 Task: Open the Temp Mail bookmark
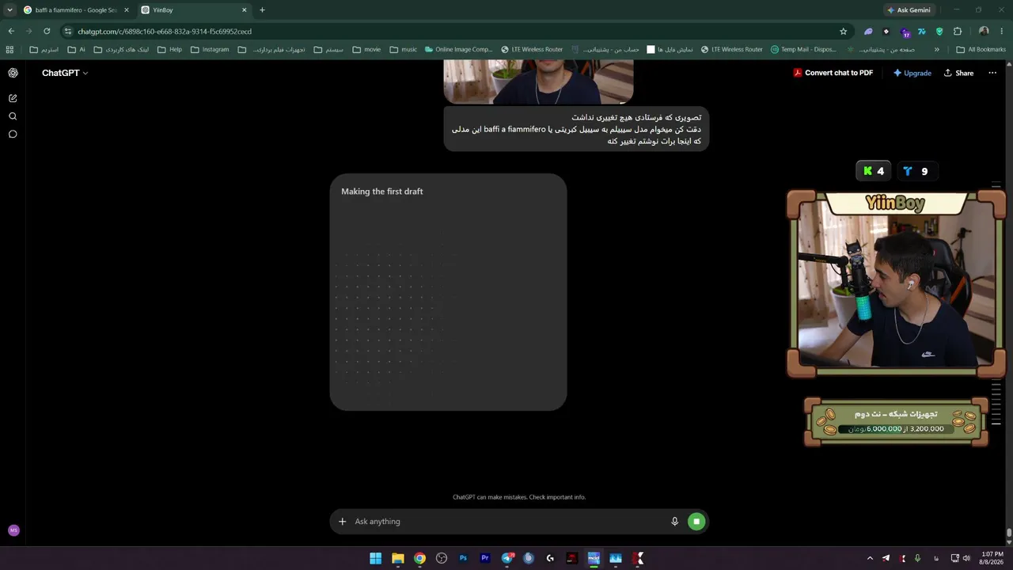coord(803,49)
